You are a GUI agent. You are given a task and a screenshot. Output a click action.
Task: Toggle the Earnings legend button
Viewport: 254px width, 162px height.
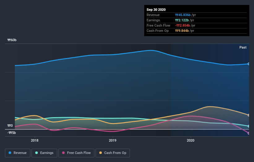click(44, 153)
